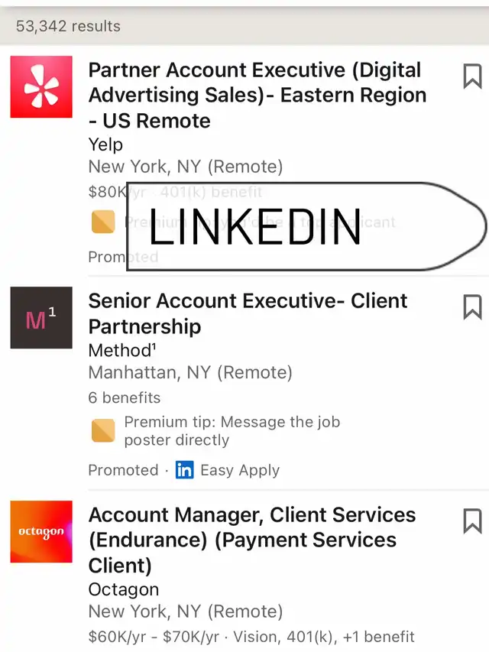
Task: Tap the LinkedIn Easy Apply icon
Action: tap(184, 470)
